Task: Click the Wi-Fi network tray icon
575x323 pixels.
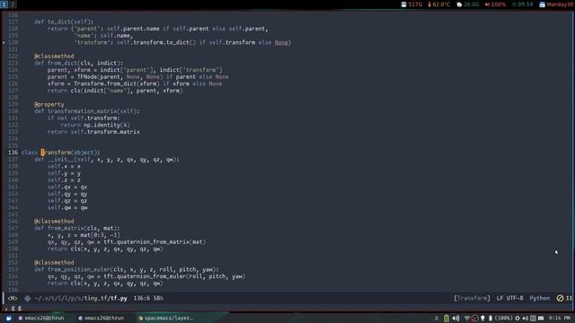Action: [x=467, y=319]
